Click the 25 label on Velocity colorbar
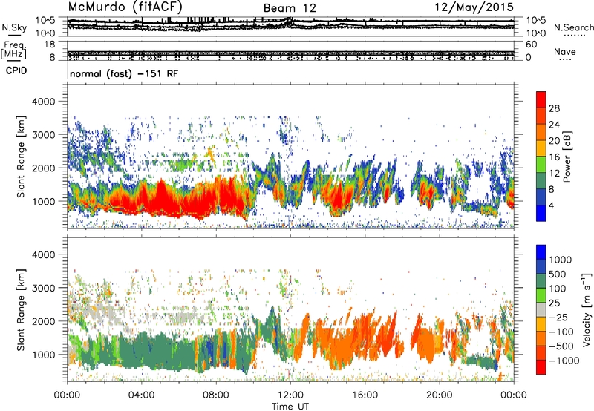Screen dimensions: 594x411 click(554, 303)
